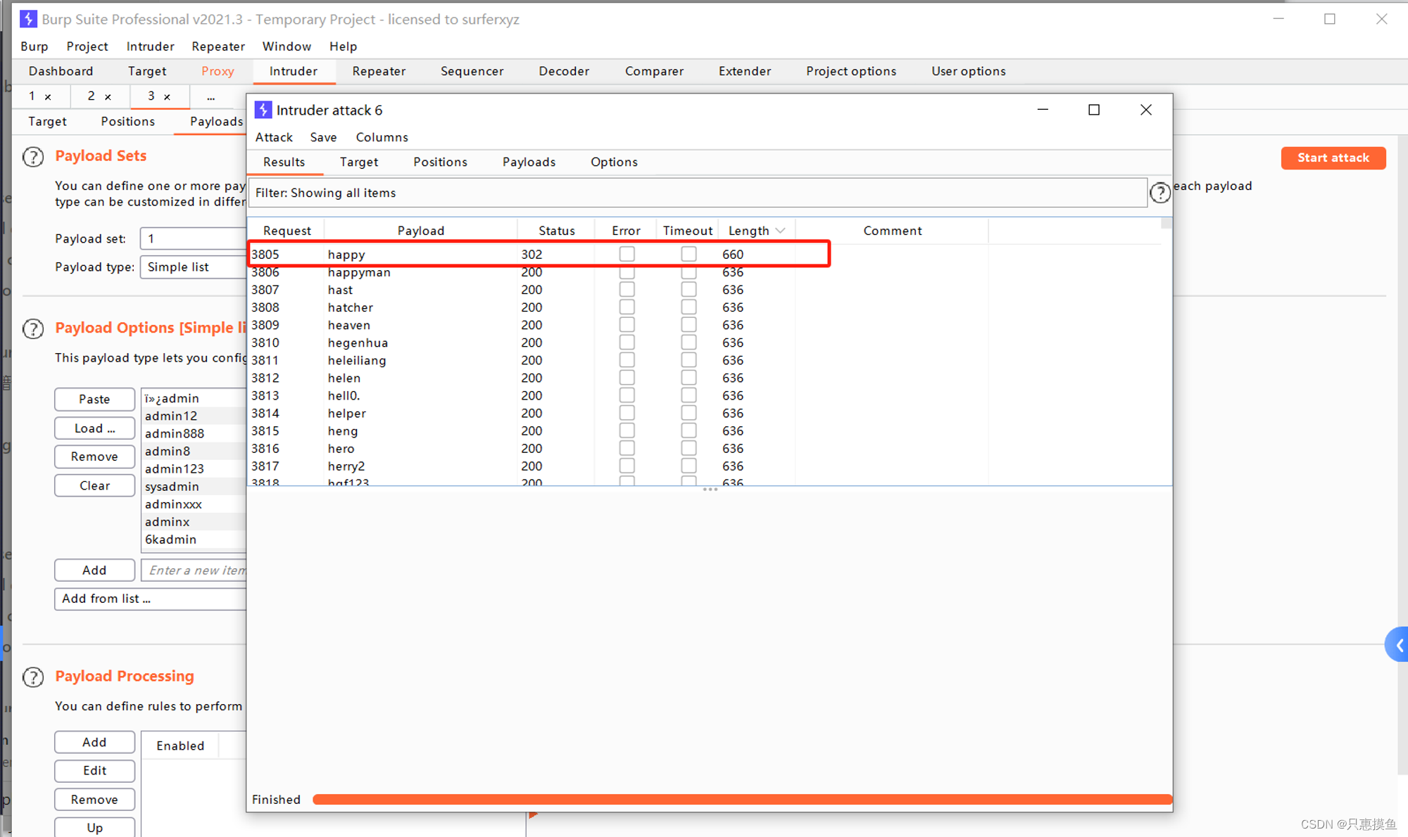Open the Intruder menu in menu bar

150,46
